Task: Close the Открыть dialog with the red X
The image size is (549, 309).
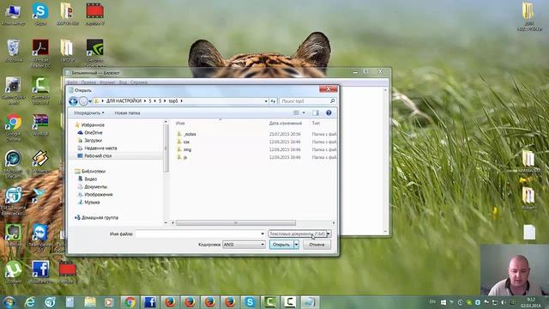Action: pyautogui.click(x=328, y=89)
